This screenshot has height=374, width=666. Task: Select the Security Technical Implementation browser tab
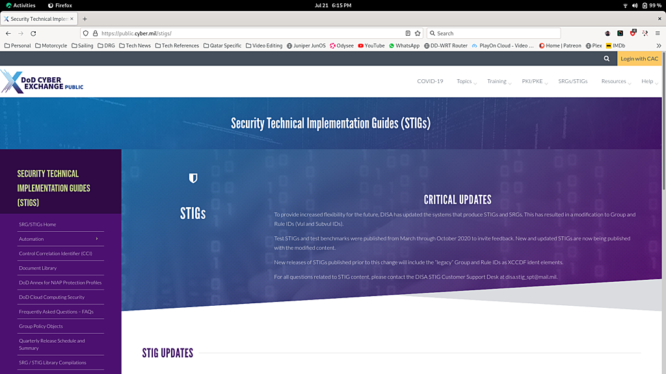(36, 18)
